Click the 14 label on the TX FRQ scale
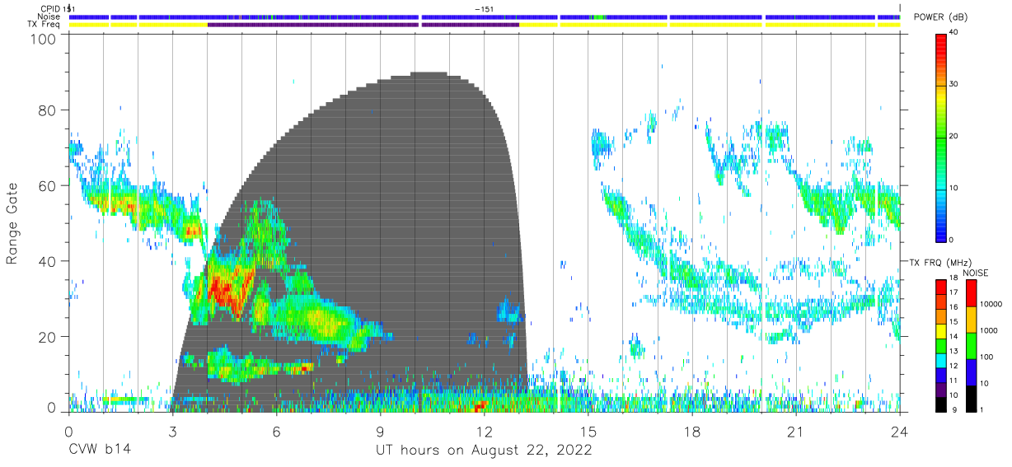 point(954,338)
